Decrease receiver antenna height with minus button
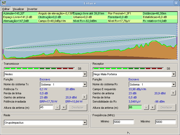Viewport: 180px width, 135px height. [x=146, y=107]
